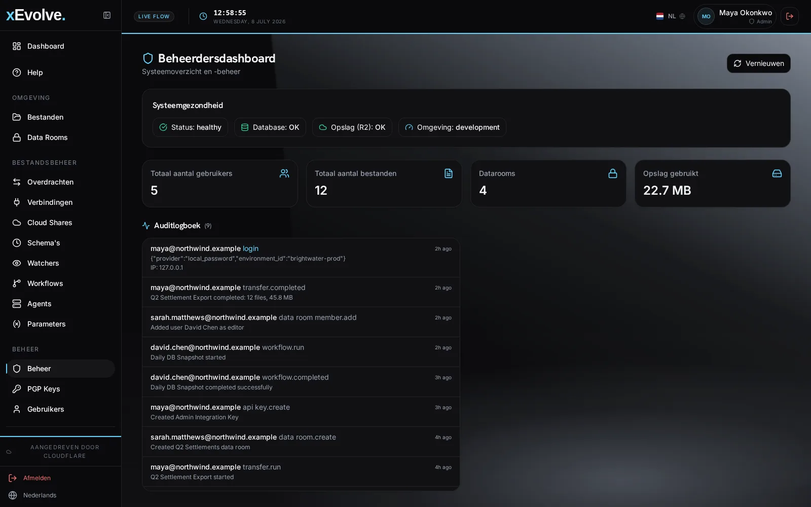This screenshot has width=811, height=507.
Task: Go to Agents
Action: (x=61, y=304)
